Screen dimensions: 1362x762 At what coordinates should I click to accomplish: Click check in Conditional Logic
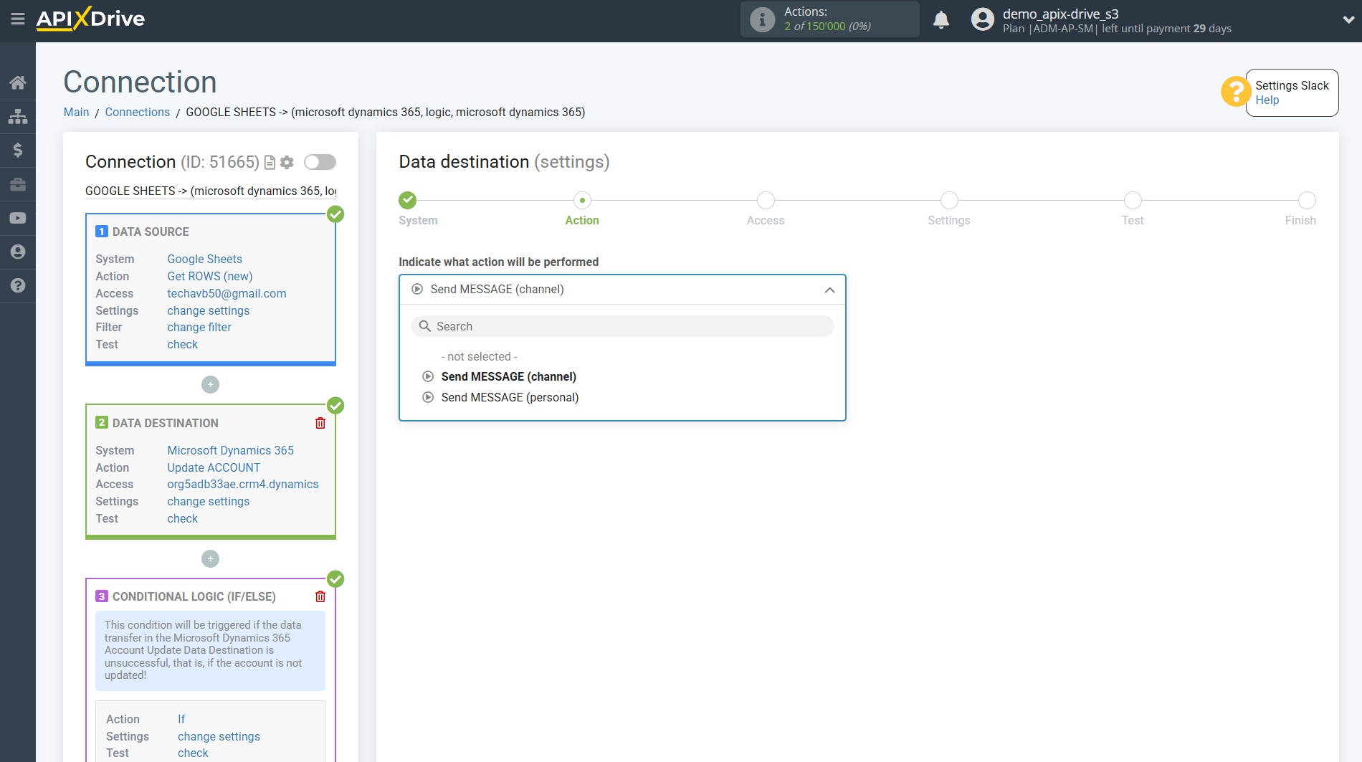(x=193, y=753)
